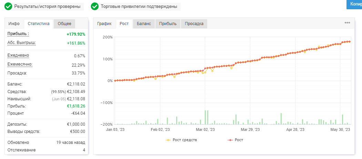
Task: Open the three-dots chart options menu
Action: [347, 23]
